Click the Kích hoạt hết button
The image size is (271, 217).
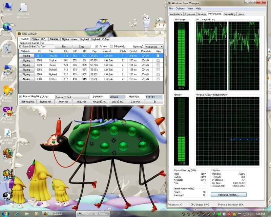pos(27,102)
